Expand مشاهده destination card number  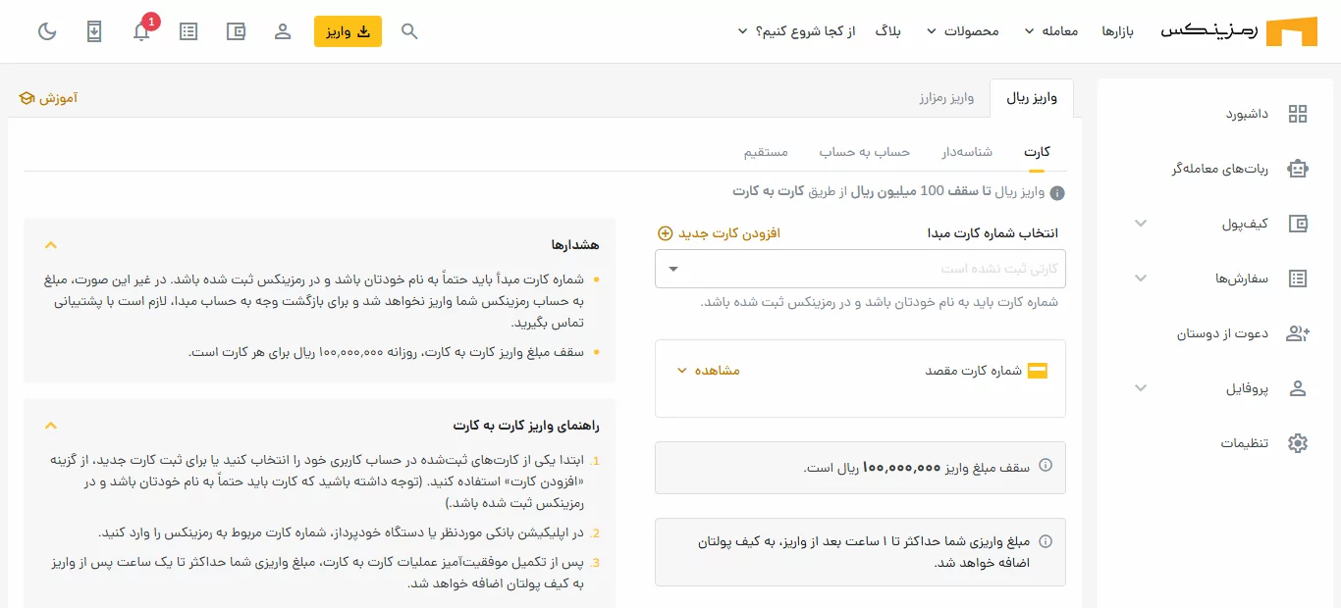(x=708, y=371)
